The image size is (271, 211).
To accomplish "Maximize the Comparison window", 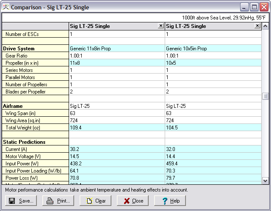I will pyautogui.click(x=254, y=7).
